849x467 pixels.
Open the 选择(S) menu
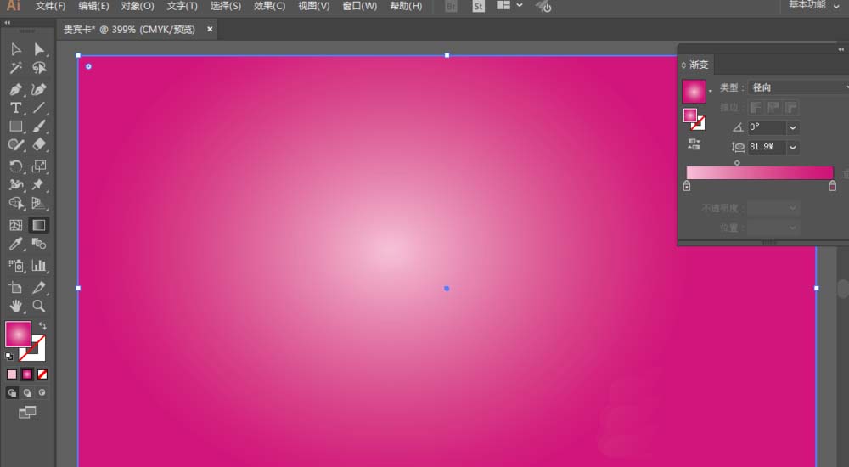click(x=226, y=6)
